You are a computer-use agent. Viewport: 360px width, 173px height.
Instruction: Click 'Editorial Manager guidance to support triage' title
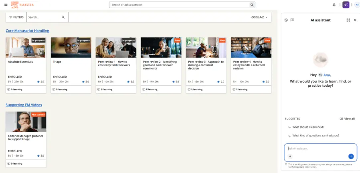(x=26, y=138)
